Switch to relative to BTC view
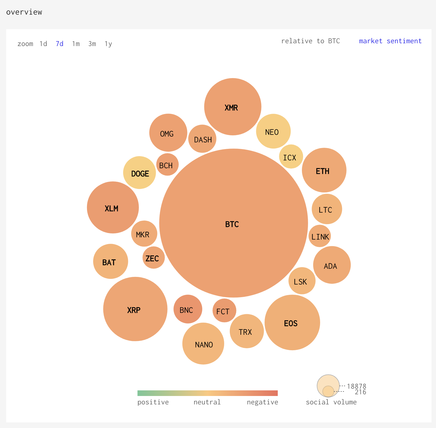Image resolution: width=436 pixels, height=428 pixels. pyautogui.click(x=311, y=41)
